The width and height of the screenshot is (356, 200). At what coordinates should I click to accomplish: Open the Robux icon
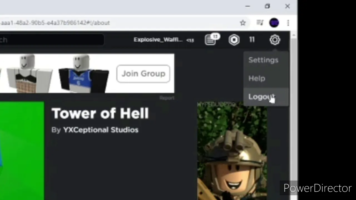[234, 40]
